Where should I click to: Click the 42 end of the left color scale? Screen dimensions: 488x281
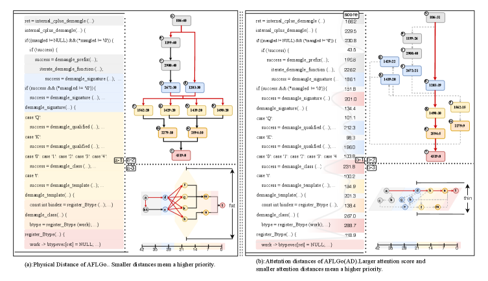(142, 248)
